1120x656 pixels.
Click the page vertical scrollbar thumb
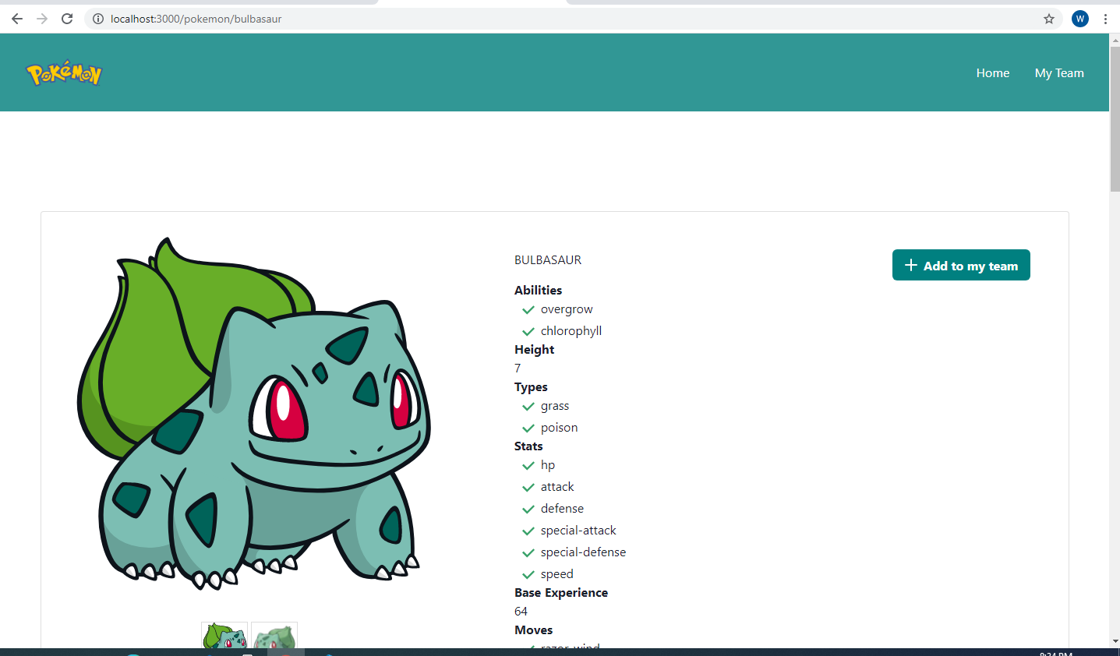tap(1115, 118)
